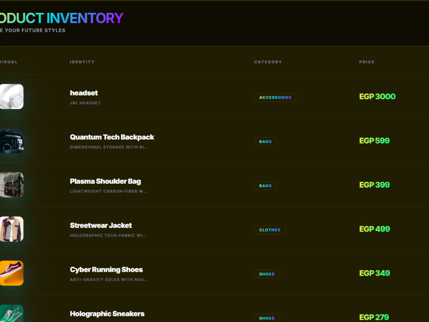Click the price 'EGP 399'

(374, 185)
